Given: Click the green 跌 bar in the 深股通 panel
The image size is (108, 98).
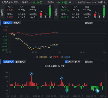Looking at the screenshot, I should coord(104,11).
